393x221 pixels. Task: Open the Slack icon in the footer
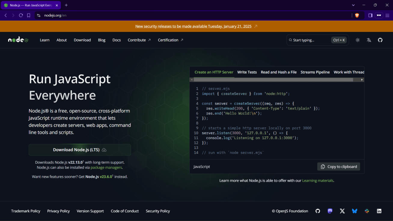367,211
